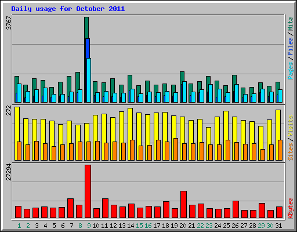Click the red KBytes bar for day 26
Viewport: 297px width, 232px height.
236,209
